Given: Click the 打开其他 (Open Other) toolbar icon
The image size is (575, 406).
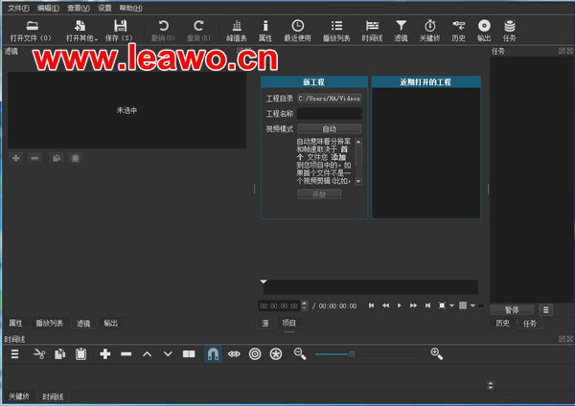Looking at the screenshot, I should point(81,30).
